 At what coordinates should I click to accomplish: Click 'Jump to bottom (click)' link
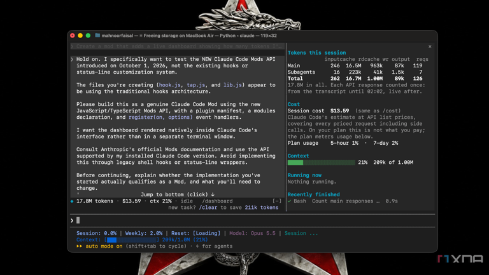click(178, 194)
